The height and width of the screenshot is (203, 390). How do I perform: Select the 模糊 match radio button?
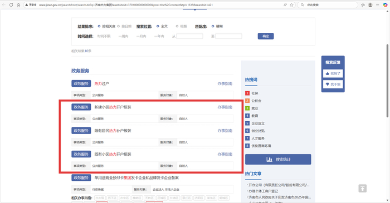point(213,26)
